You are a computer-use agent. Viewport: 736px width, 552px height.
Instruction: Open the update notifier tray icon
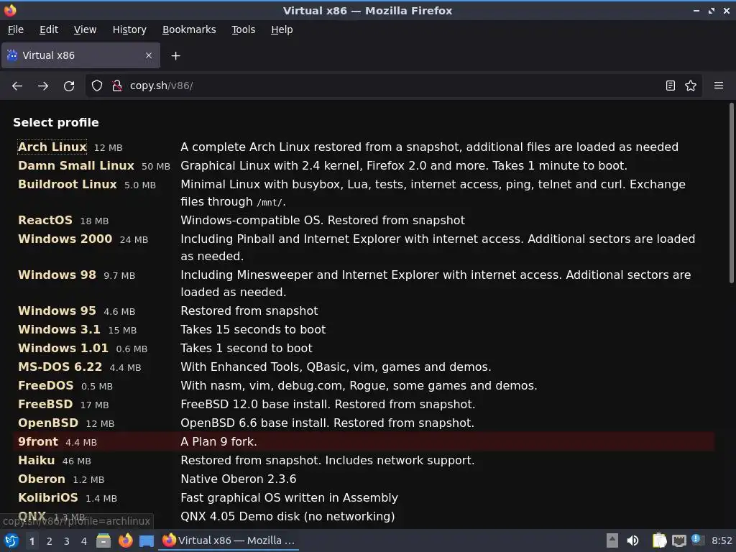point(697,540)
